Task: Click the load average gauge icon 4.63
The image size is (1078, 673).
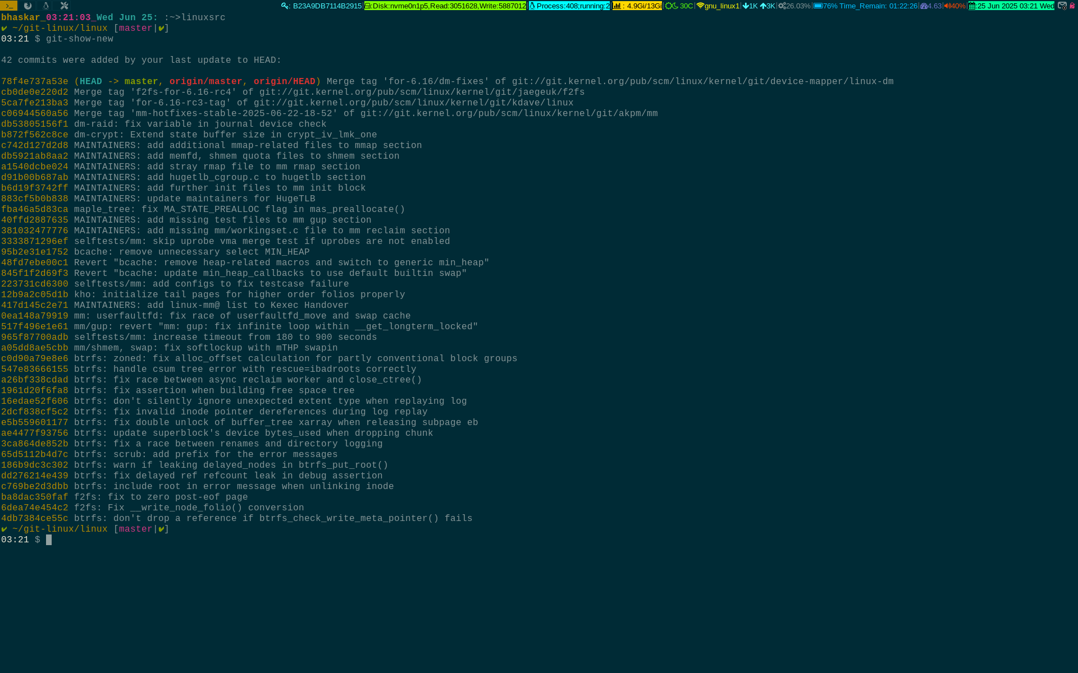Action: 924,6
